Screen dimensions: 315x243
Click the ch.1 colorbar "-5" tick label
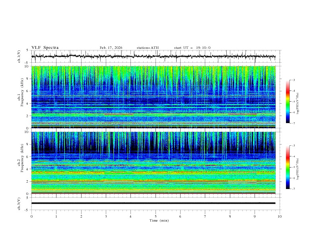pyautogui.click(x=293, y=102)
